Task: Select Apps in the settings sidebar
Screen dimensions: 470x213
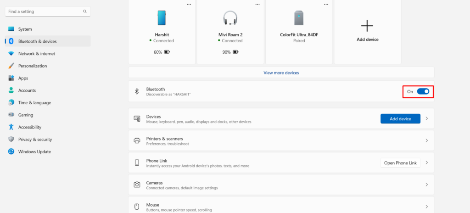Action: [x=23, y=78]
